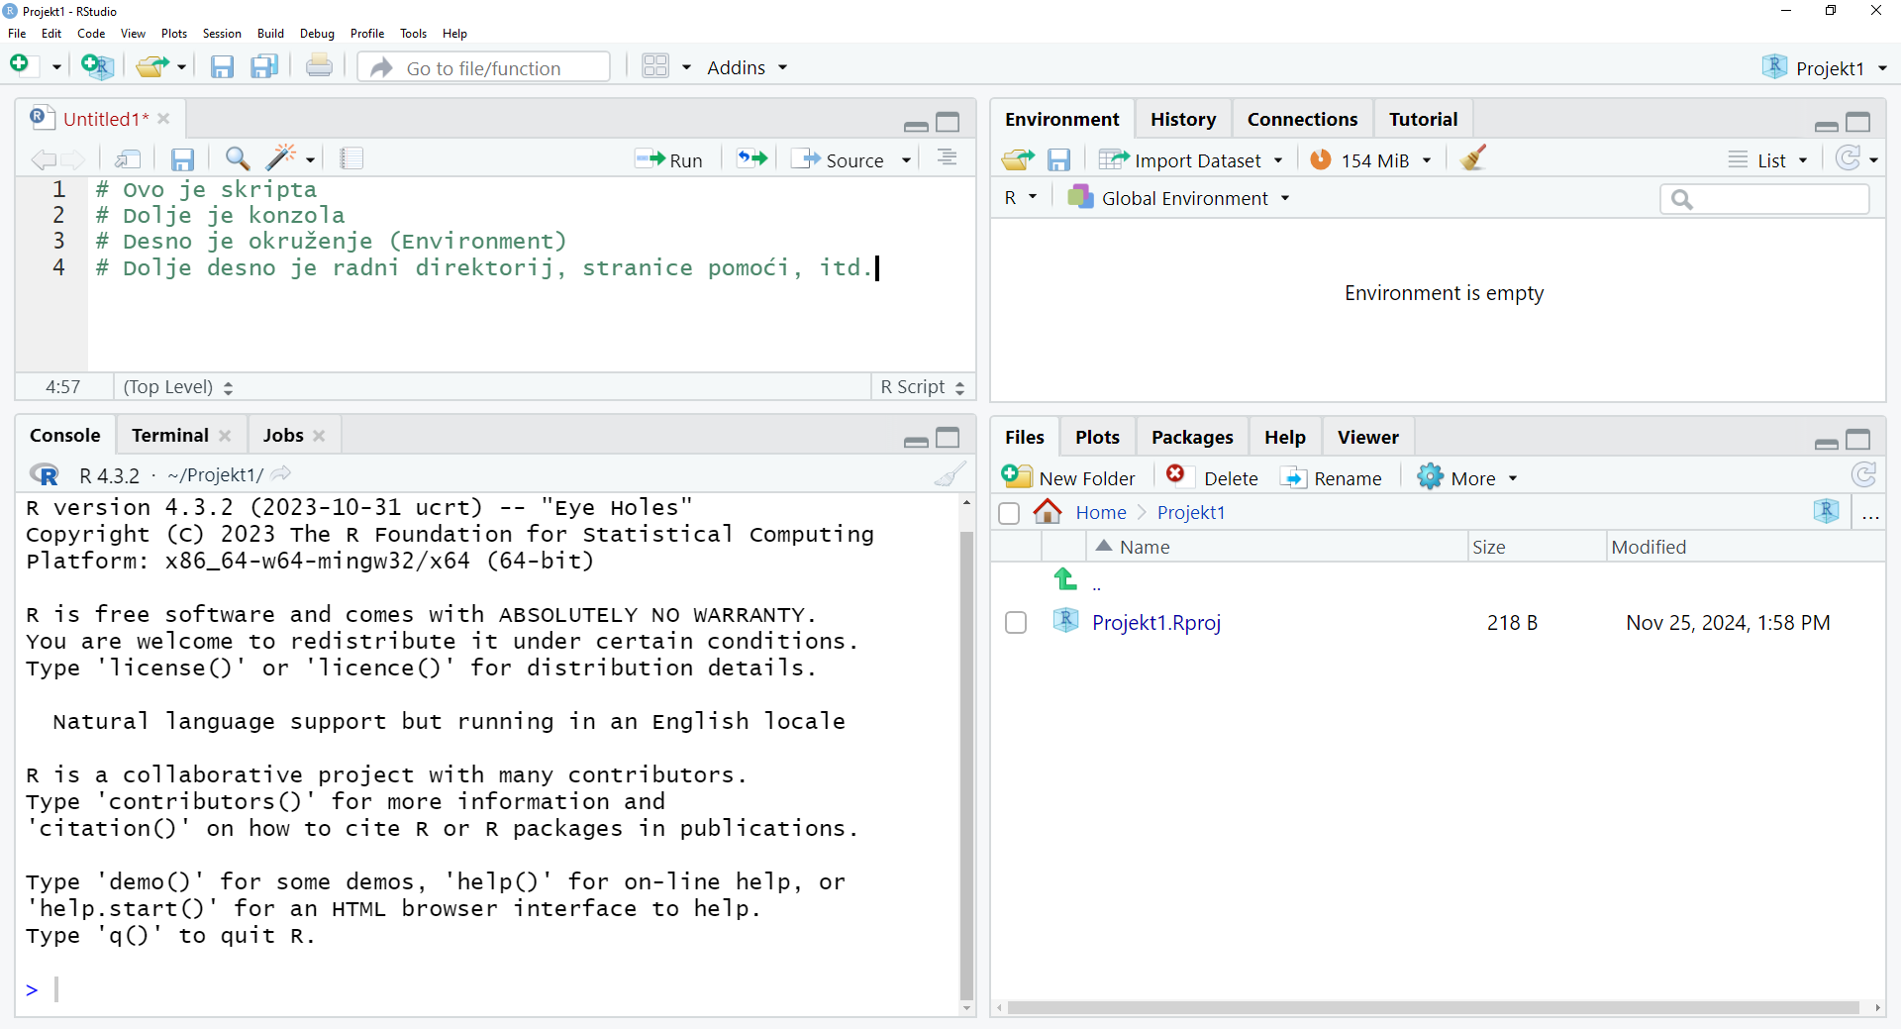Screen dimensions: 1901x1029
Task: Toggle the select-all files checkbox
Action: [x=1009, y=513]
